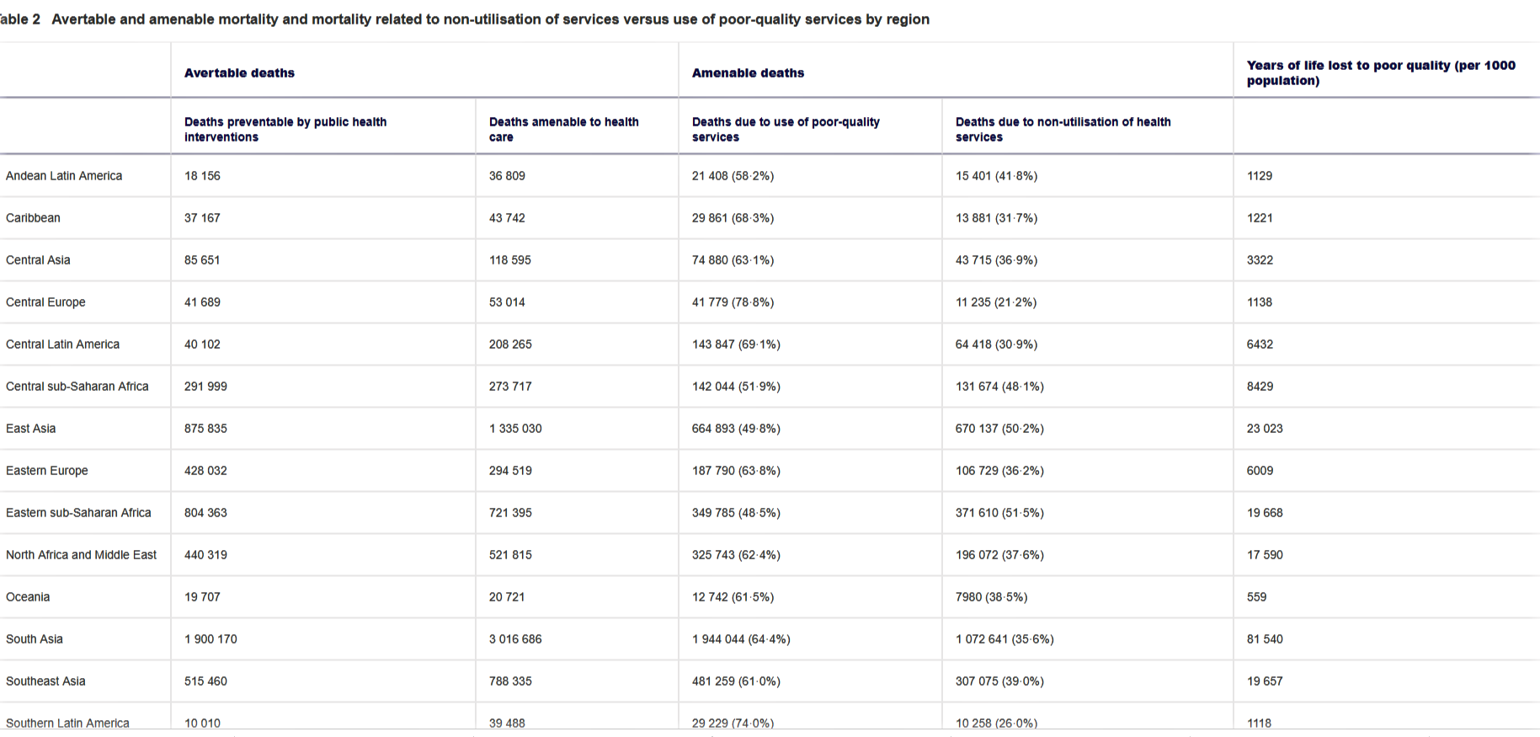
Task: Click the 'Amenable deaths' column group header
Action: 748,73
